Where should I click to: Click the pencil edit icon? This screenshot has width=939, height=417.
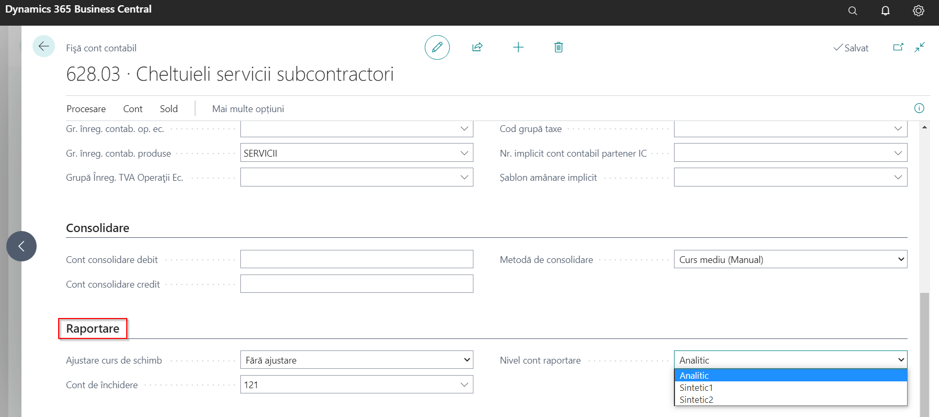[x=437, y=48]
